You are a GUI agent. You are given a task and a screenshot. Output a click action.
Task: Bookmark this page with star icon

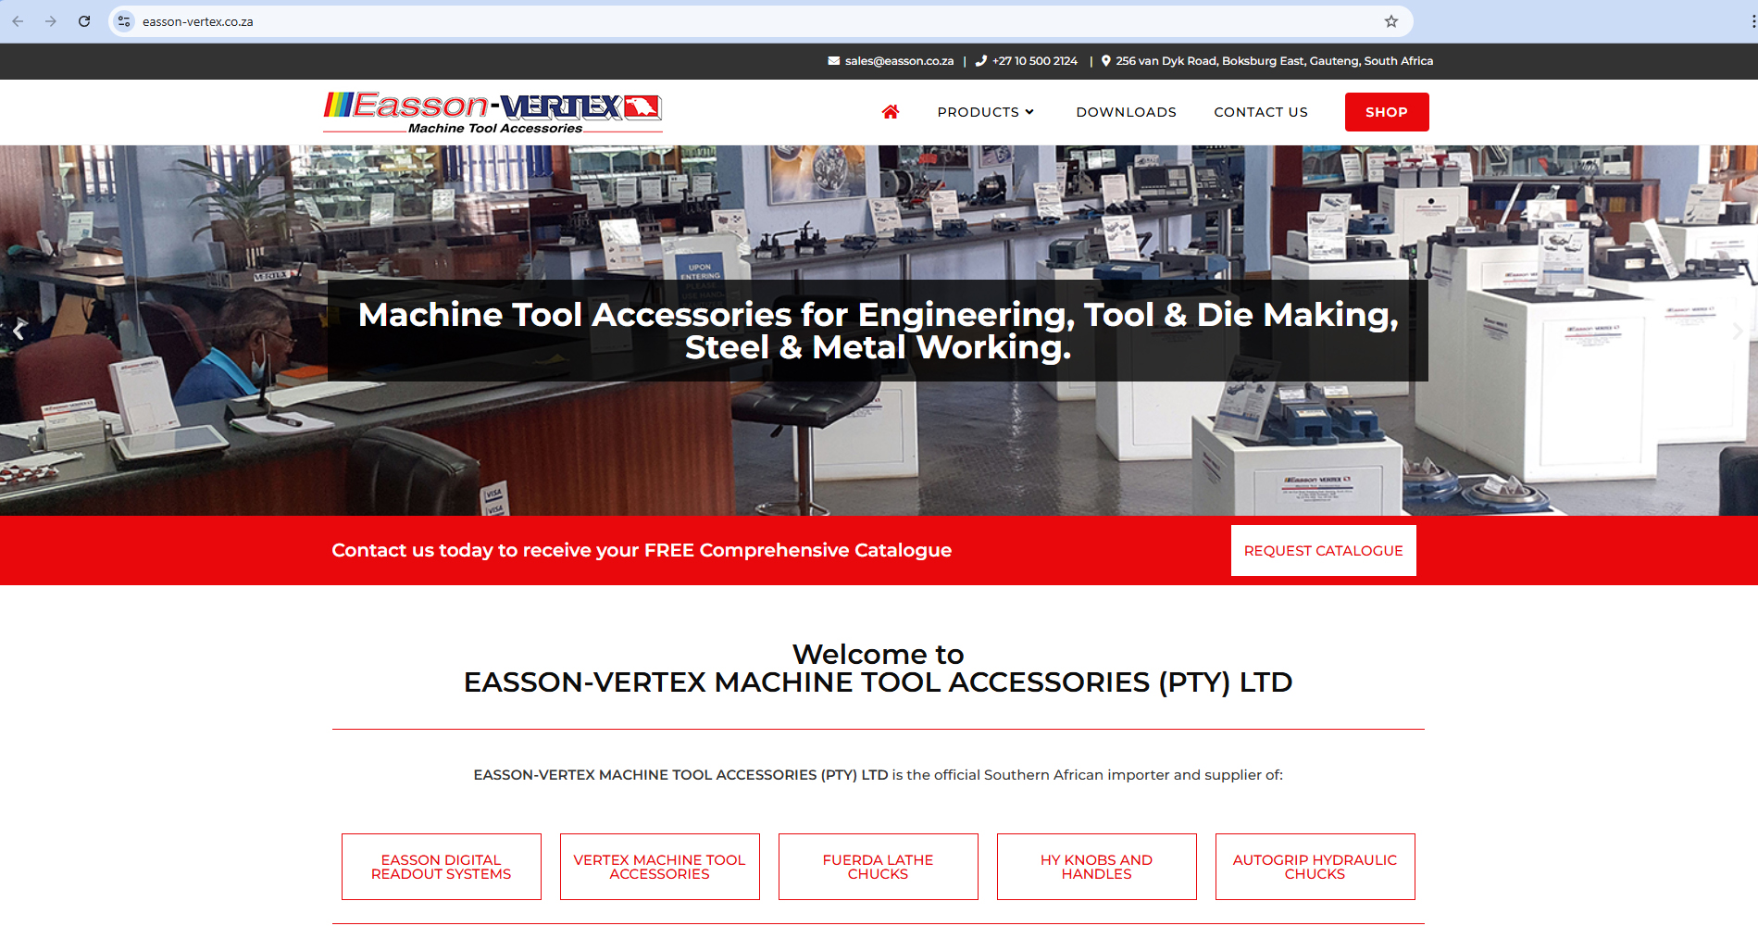1390,21
